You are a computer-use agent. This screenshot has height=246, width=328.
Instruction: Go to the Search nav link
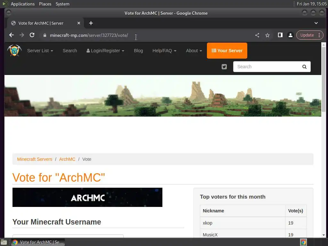70,51
